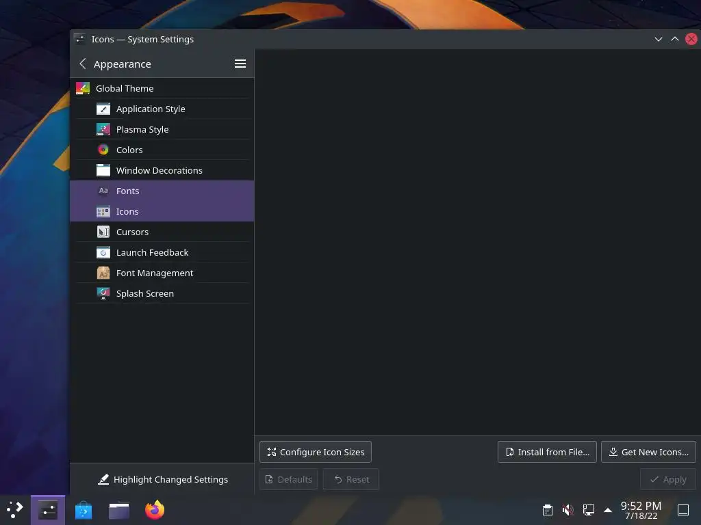Go back using the Appearance back arrow
This screenshot has width=701, height=525.
tap(83, 64)
